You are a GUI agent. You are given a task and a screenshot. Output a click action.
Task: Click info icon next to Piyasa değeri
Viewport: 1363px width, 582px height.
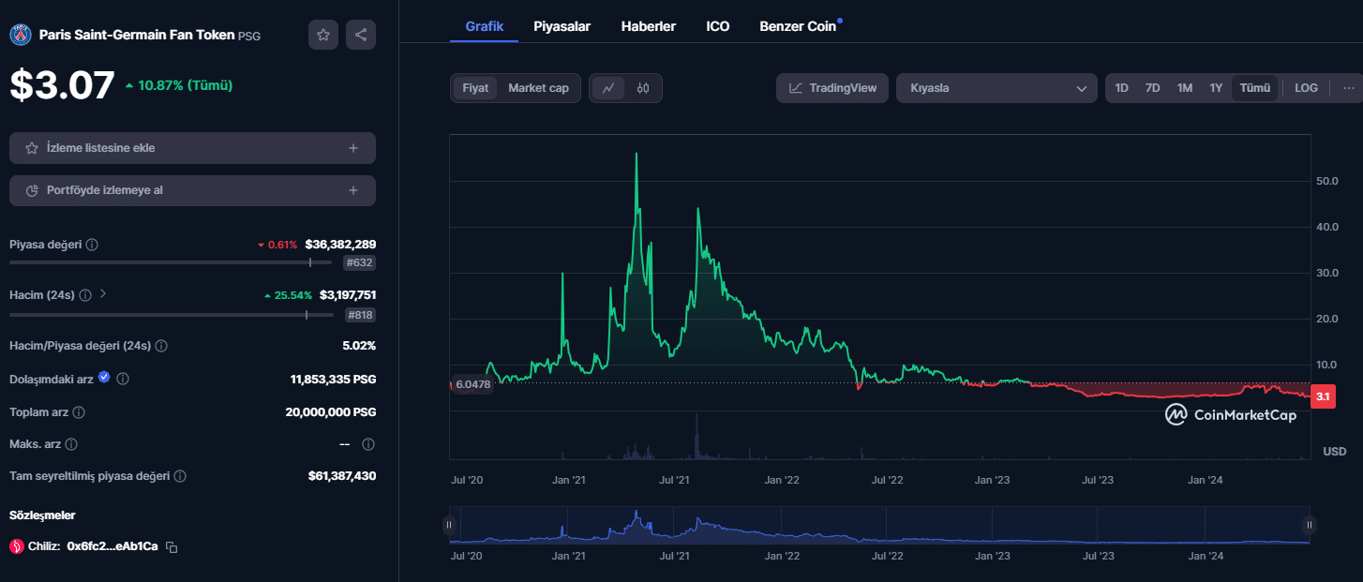[x=92, y=245]
